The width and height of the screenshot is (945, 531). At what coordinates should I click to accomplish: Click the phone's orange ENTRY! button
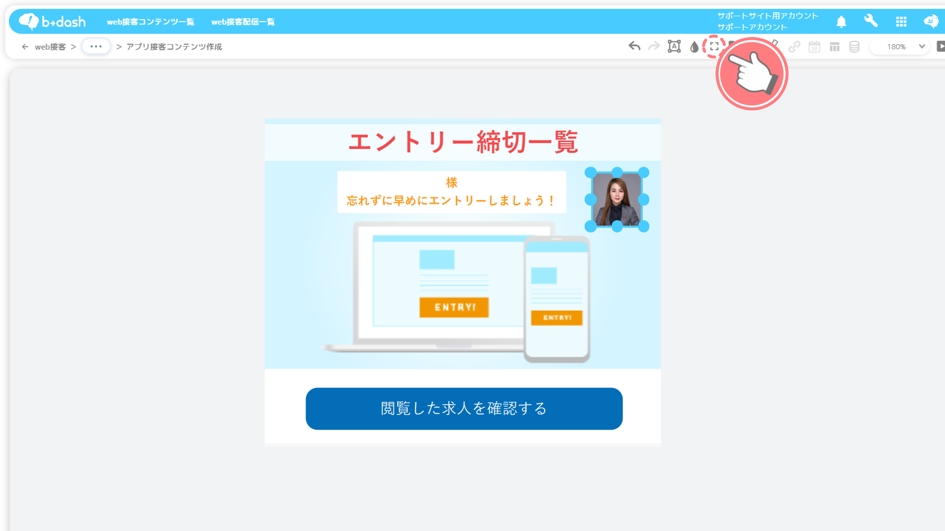pos(556,318)
